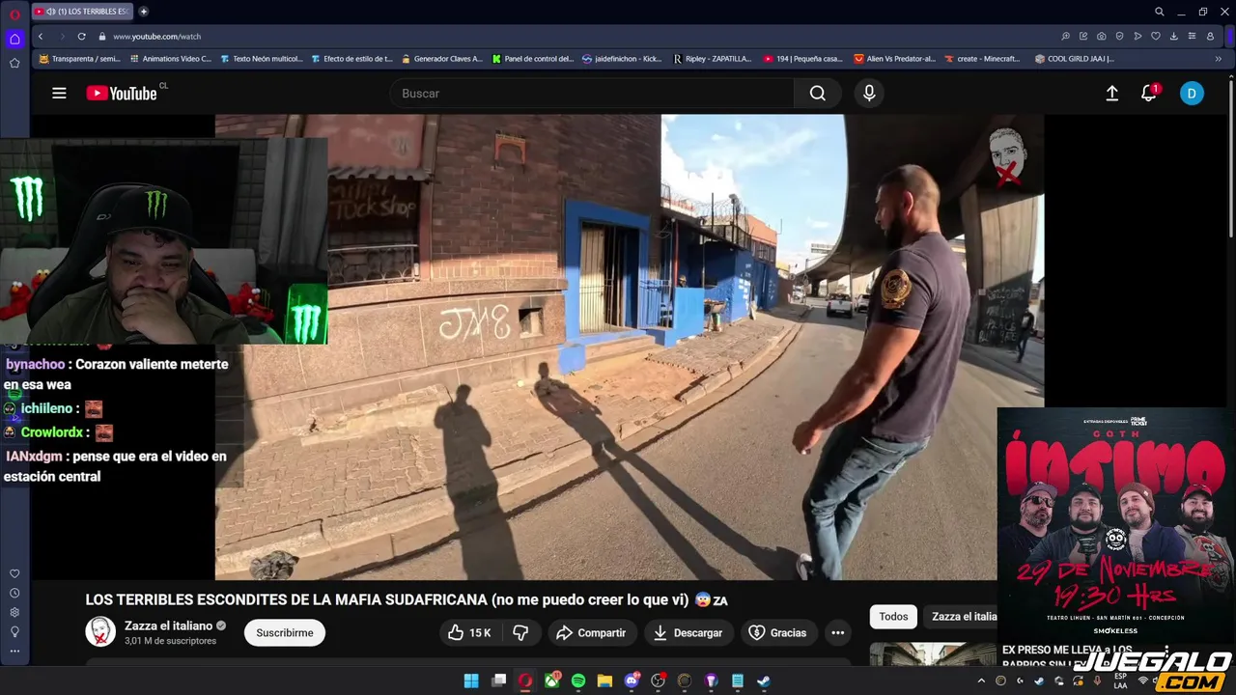Download video with Descargar button
Image resolution: width=1236 pixels, height=695 pixels.
pyautogui.click(x=688, y=633)
